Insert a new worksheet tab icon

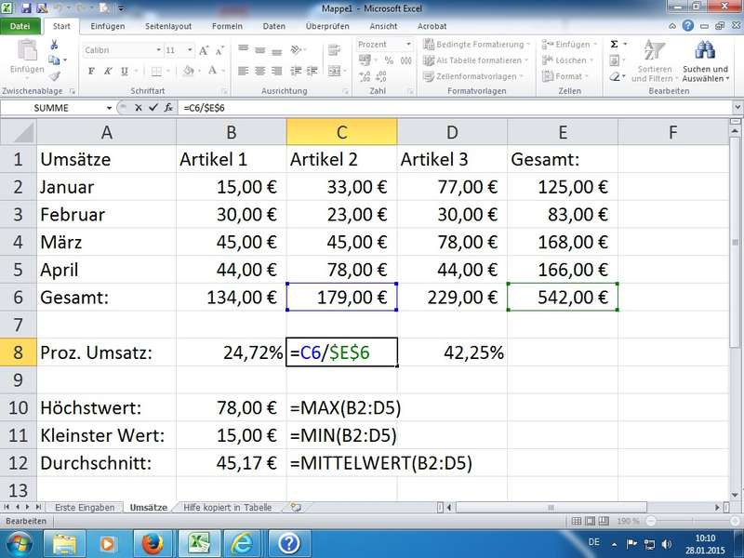[x=296, y=508]
